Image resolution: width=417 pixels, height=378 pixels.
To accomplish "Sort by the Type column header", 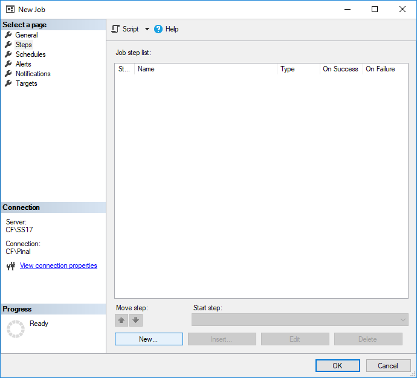I will [299, 69].
